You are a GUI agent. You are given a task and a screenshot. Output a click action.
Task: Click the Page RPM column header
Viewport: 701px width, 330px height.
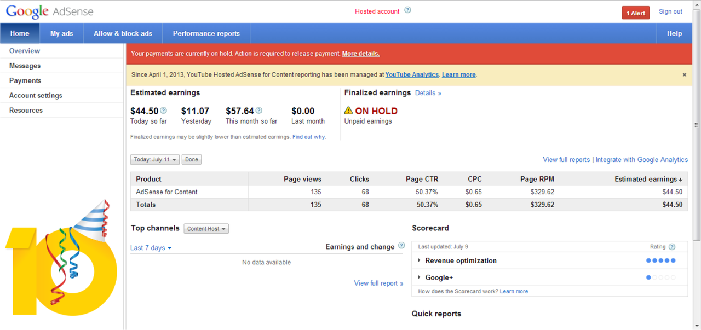pyautogui.click(x=537, y=179)
